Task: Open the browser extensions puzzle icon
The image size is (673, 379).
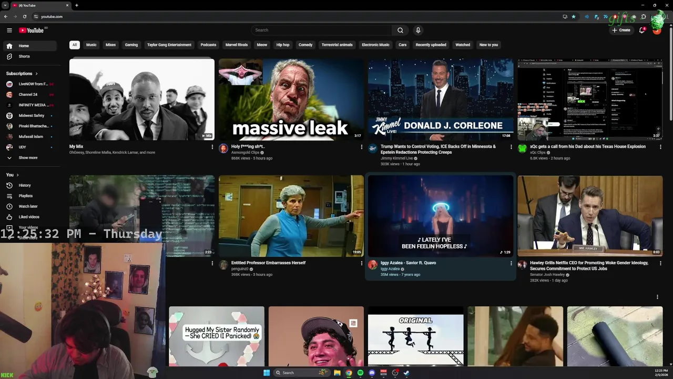Action: [x=644, y=16]
